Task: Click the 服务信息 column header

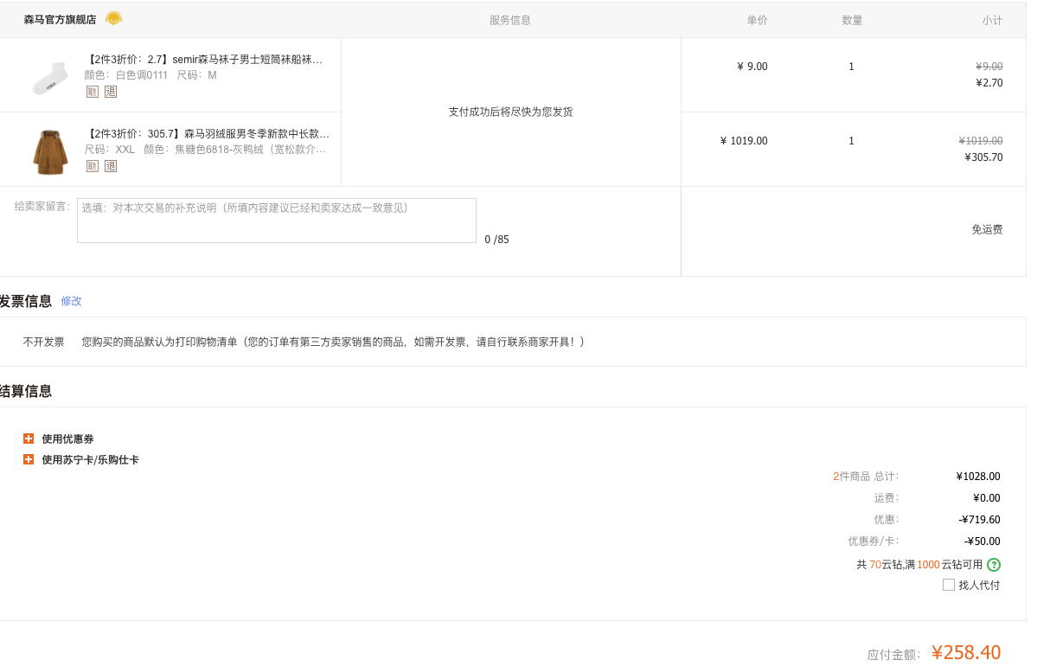Action: 510,20
